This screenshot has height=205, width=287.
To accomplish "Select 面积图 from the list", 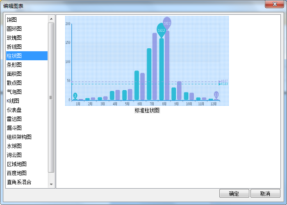I will click(15, 74).
